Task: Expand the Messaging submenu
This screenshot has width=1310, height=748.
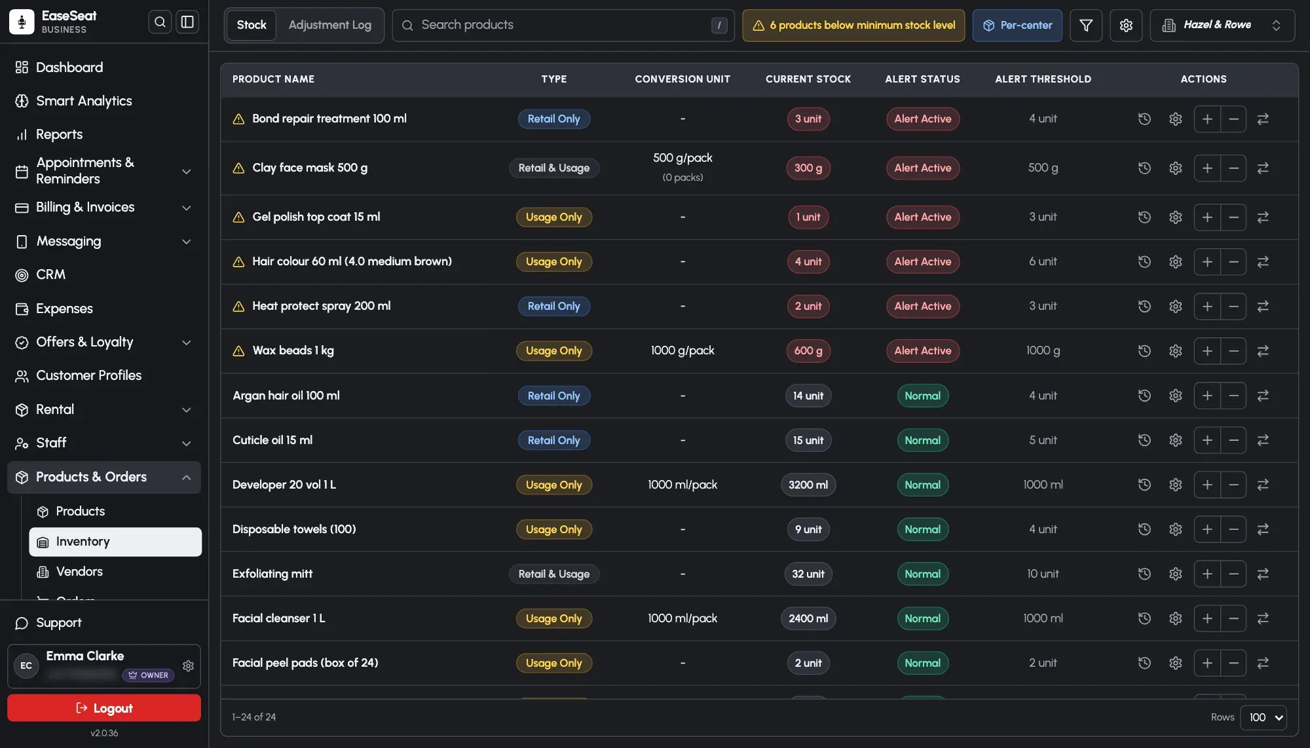Action: [105, 242]
